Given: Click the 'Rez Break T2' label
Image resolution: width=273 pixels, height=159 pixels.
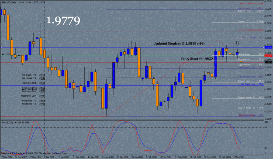Looking at the screenshot, I should tap(33, 75).
